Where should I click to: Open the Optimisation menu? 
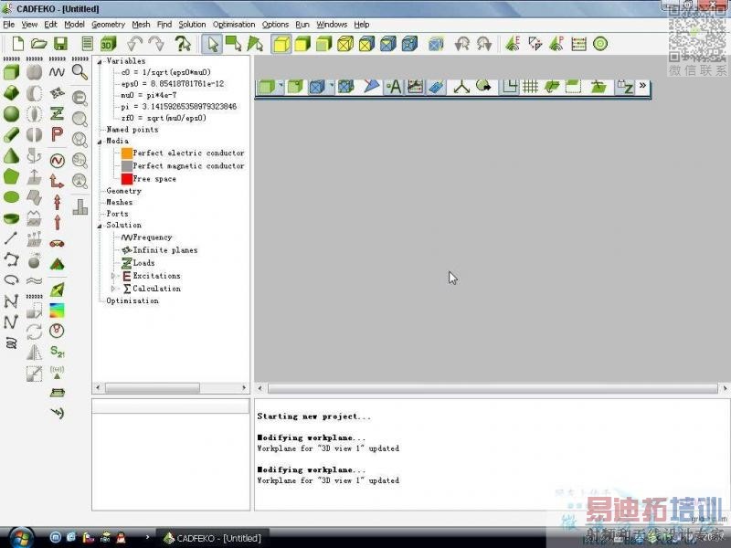(x=234, y=25)
